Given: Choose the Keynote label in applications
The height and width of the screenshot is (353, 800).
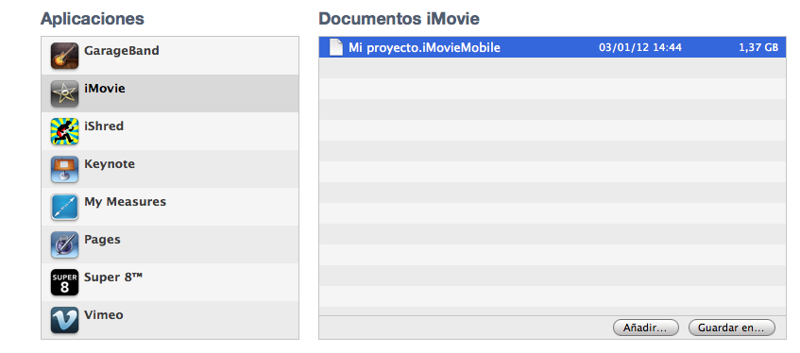Looking at the screenshot, I should pos(110,164).
